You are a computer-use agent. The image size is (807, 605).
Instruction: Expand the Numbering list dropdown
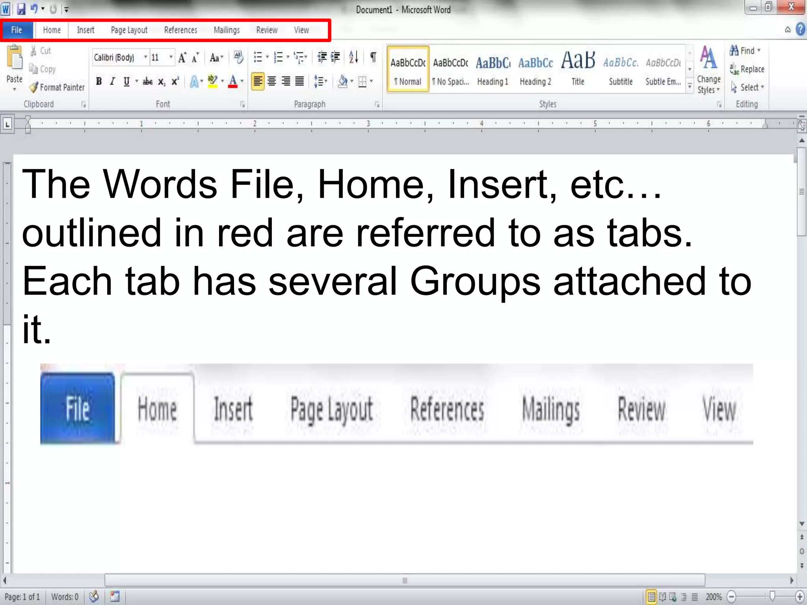(288, 58)
